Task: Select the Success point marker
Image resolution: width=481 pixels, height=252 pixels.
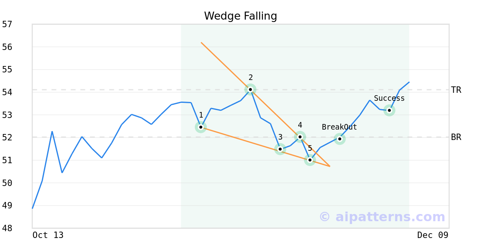Action: click(x=389, y=110)
